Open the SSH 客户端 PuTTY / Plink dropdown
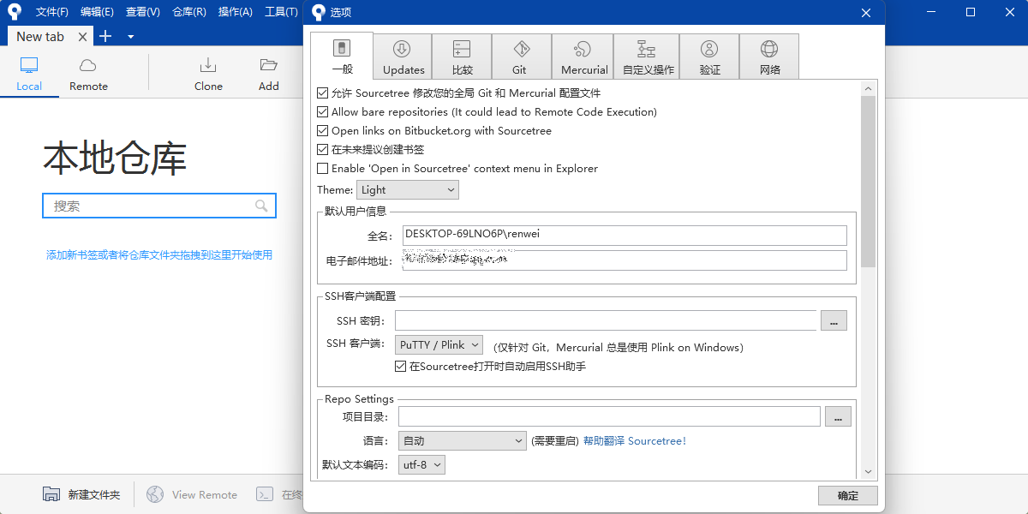This screenshot has height=514, width=1028. 439,345
